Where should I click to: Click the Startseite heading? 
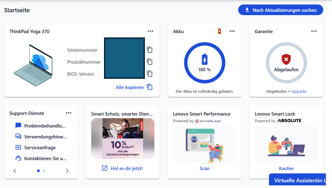point(17,10)
